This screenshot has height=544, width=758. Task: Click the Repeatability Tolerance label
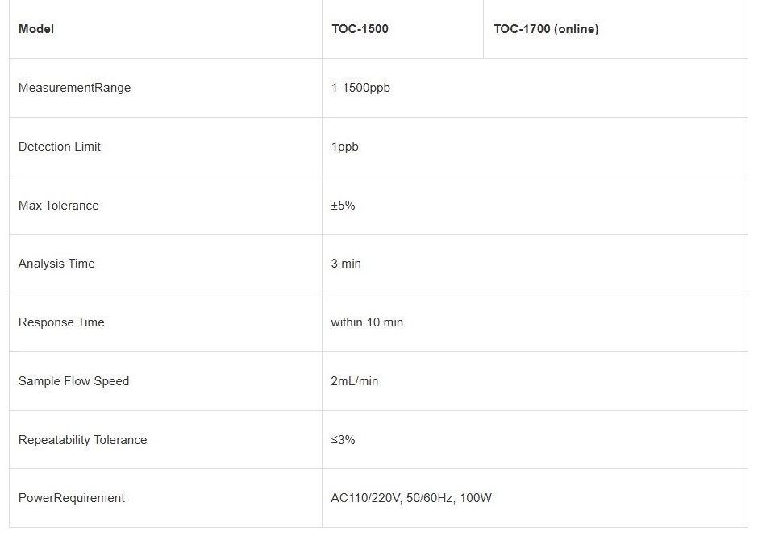82,440
